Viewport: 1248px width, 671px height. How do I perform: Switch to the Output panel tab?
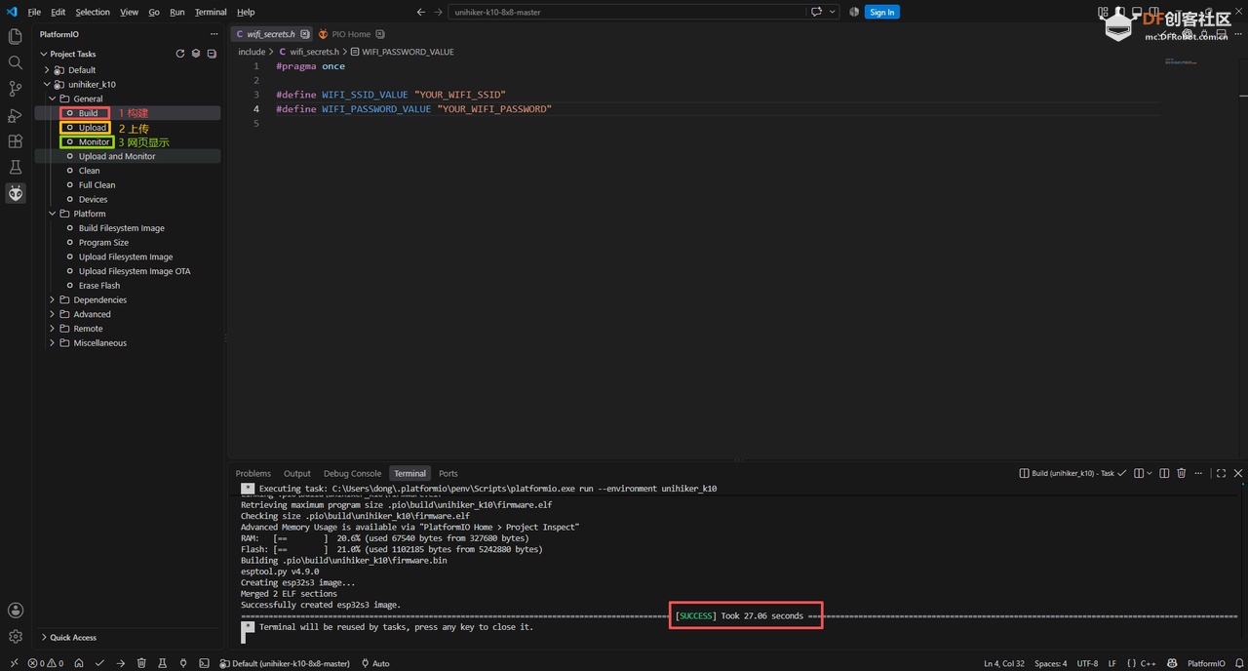(297, 473)
